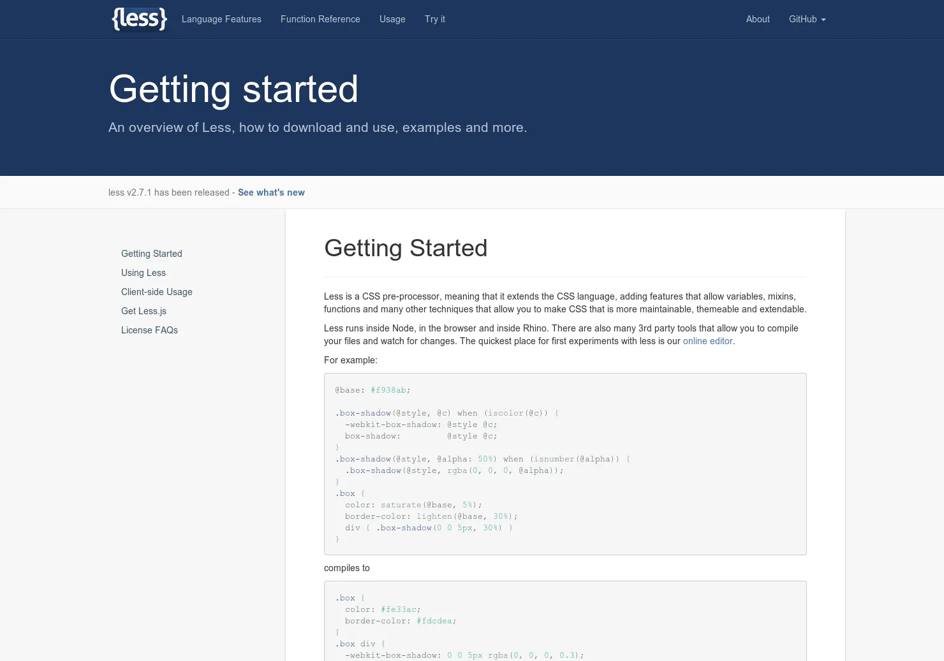The height and width of the screenshot is (661, 944).
Task: Click the large Getting started banner title
Action: (233, 89)
